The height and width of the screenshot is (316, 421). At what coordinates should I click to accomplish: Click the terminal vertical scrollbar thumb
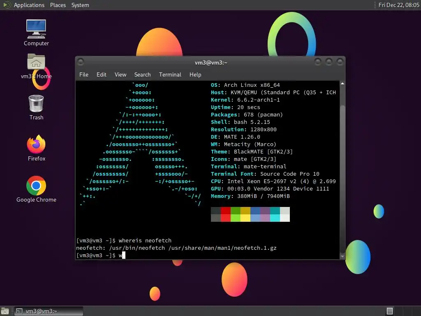[342, 179]
